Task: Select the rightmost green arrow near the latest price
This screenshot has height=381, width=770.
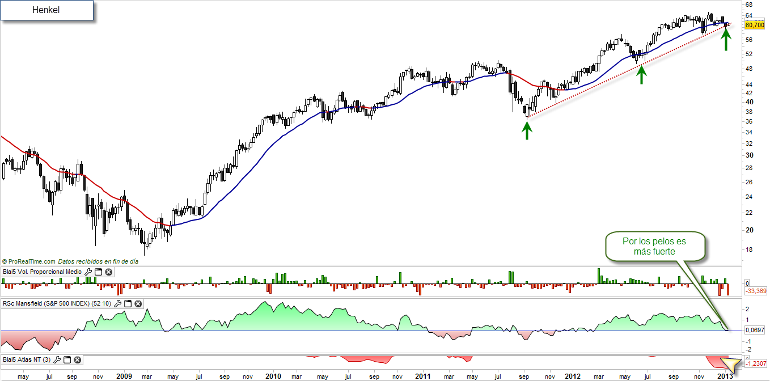Action: 726,40
